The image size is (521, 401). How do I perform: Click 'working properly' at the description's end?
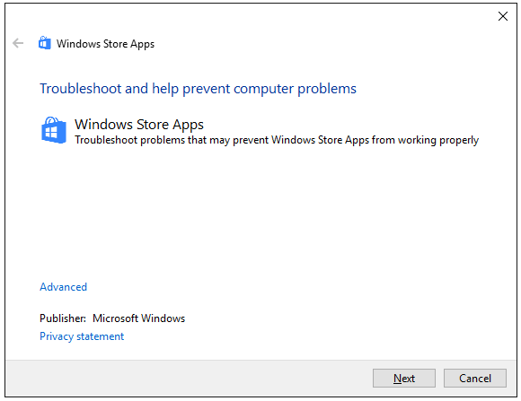pyautogui.click(x=438, y=140)
